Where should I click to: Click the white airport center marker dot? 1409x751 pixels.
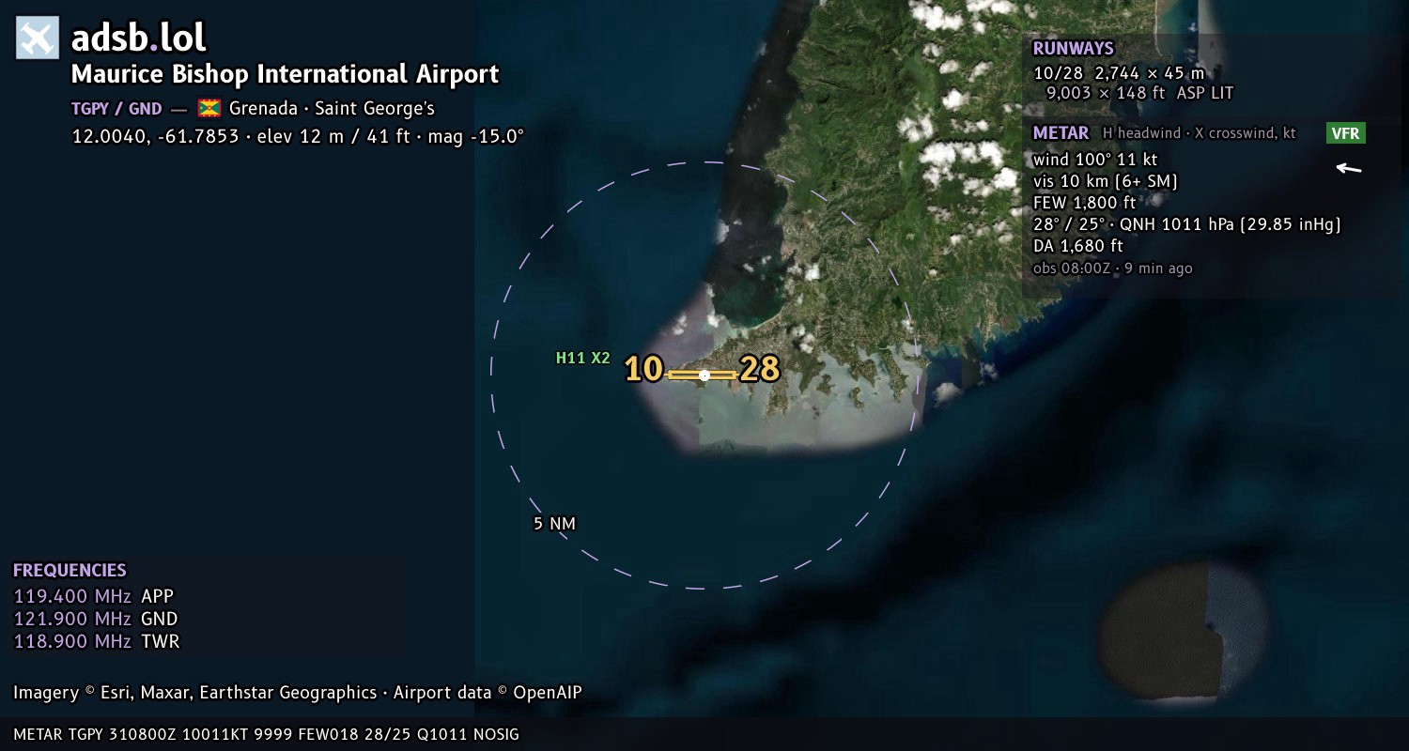(x=704, y=375)
